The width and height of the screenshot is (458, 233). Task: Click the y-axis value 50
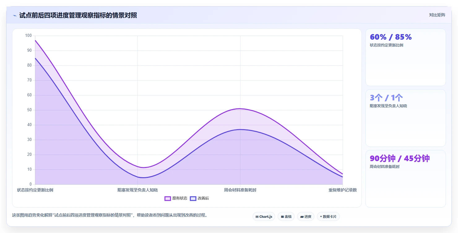[29, 110]
